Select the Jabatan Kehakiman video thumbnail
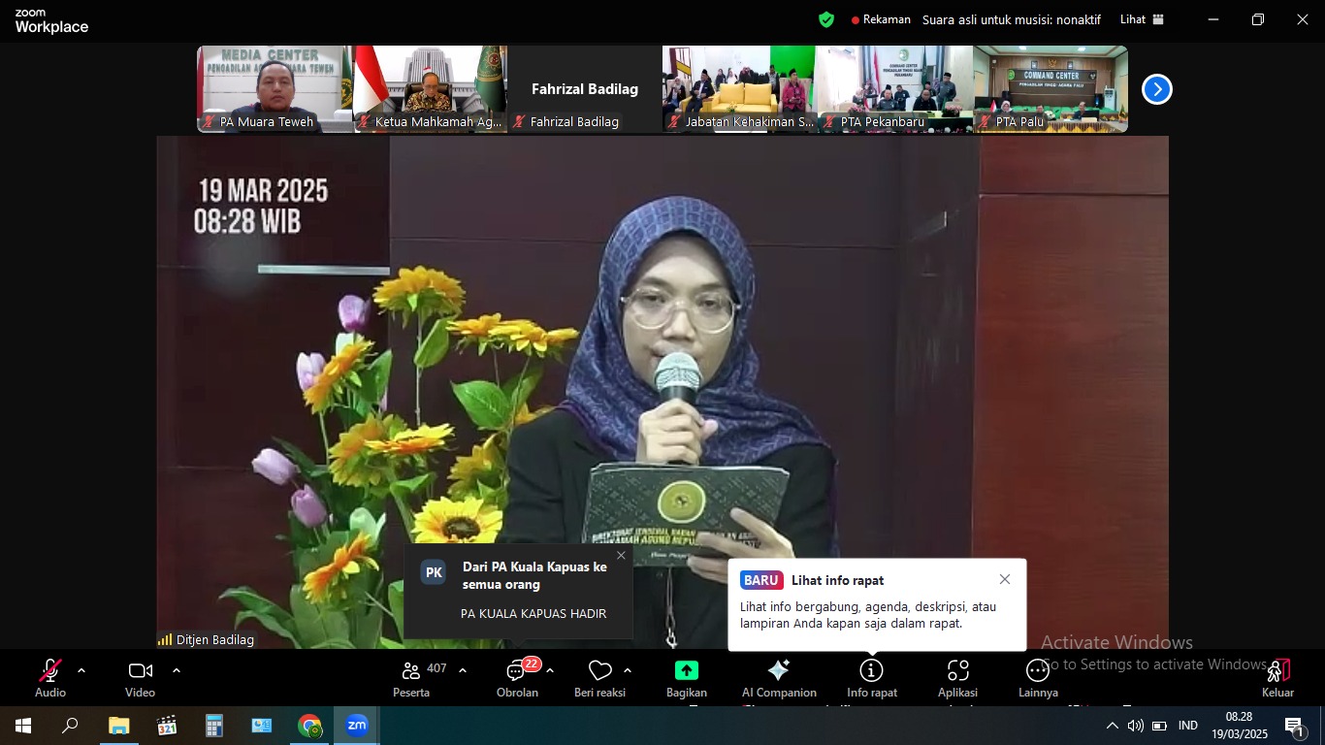 pyautogui.click(x=740, y=89)
